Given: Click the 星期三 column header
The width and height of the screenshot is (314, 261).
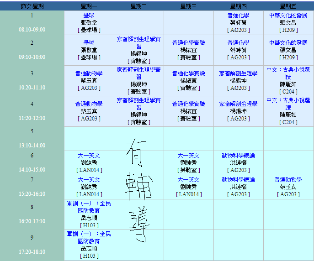Looking at the screenshot, I should pyautogui.click(x=188, y=6).
